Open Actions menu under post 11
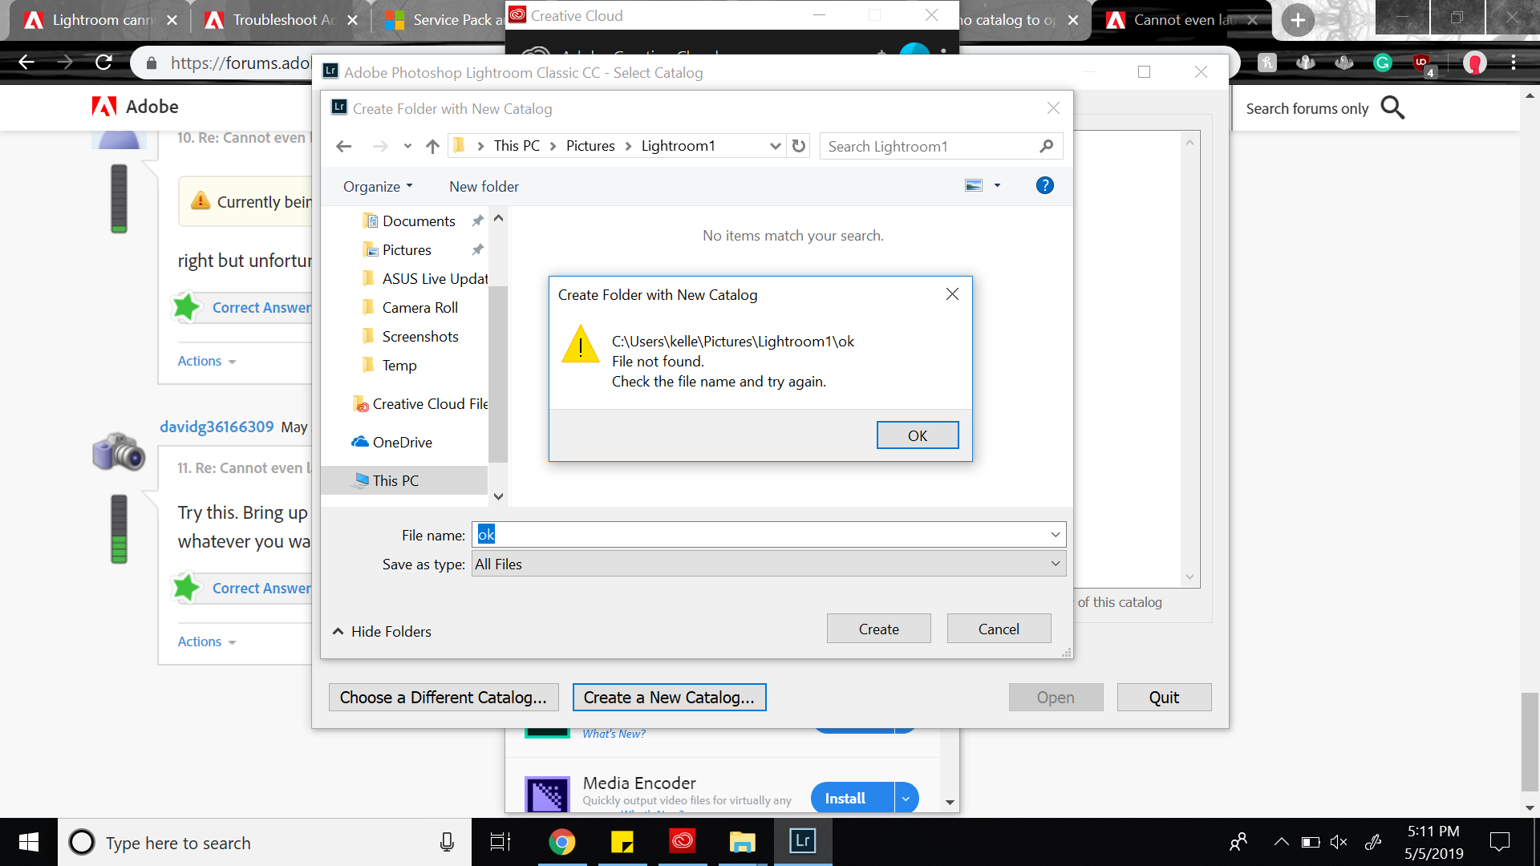The height and width of the screenshot is (866, 1540). click(207, 641)
